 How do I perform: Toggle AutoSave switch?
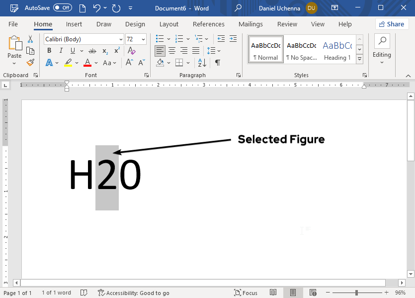tap(62, 8)
